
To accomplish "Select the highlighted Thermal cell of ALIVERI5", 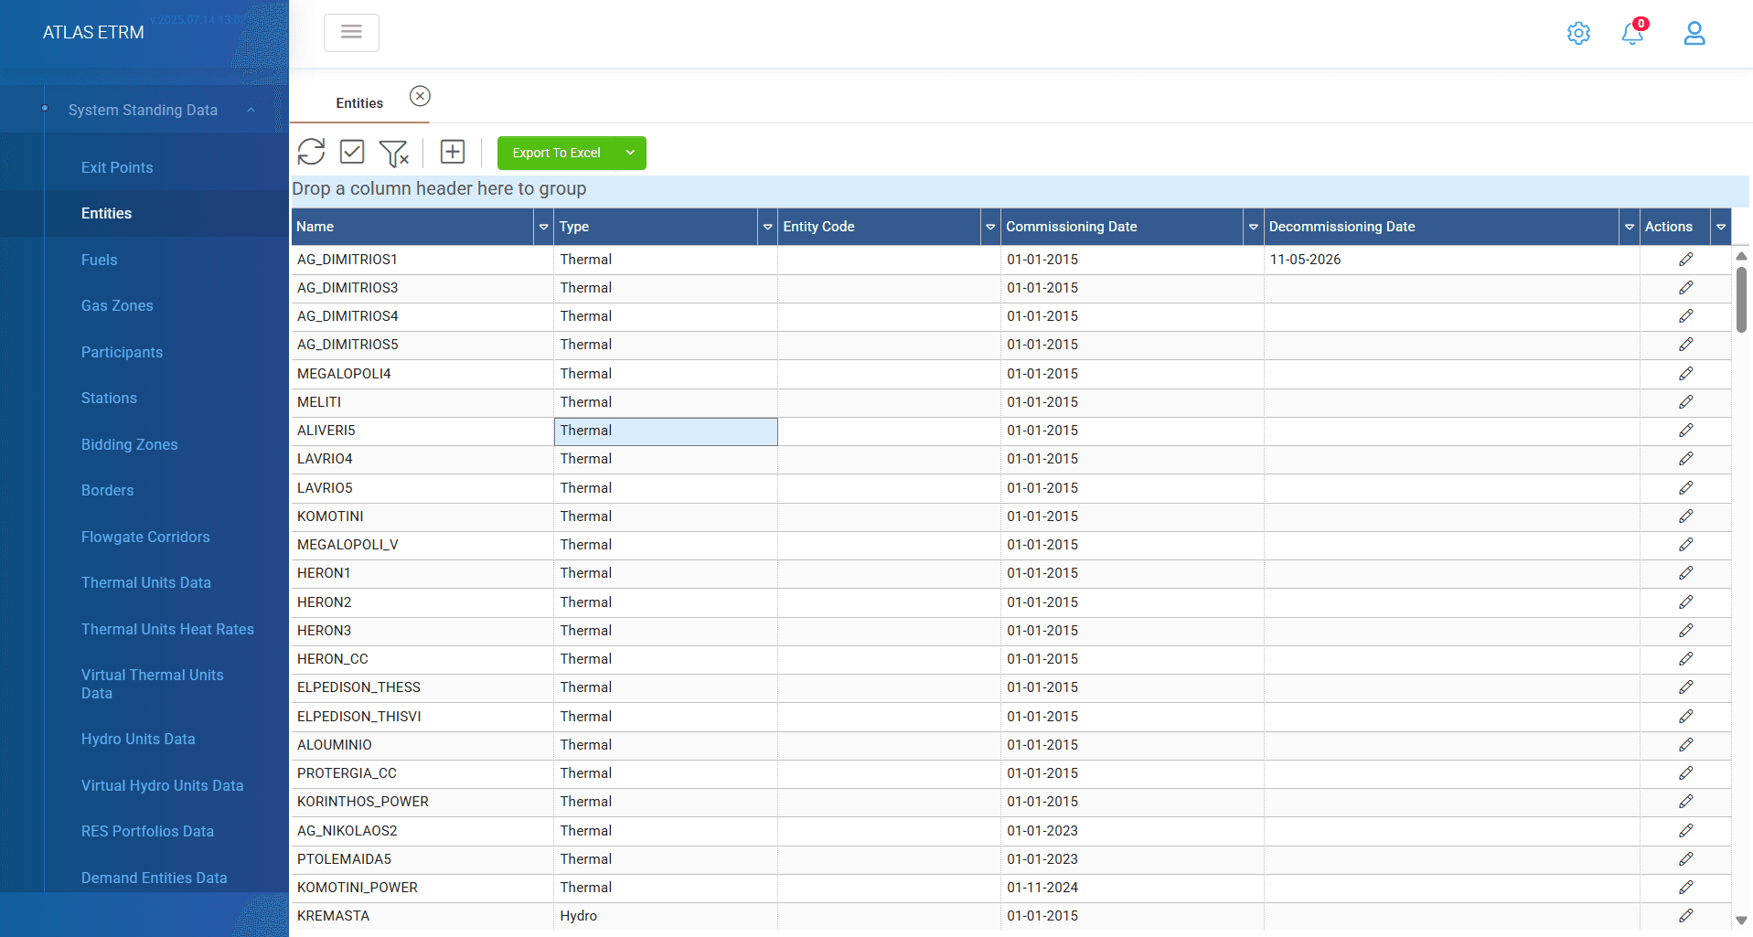I will coord(666,431).
